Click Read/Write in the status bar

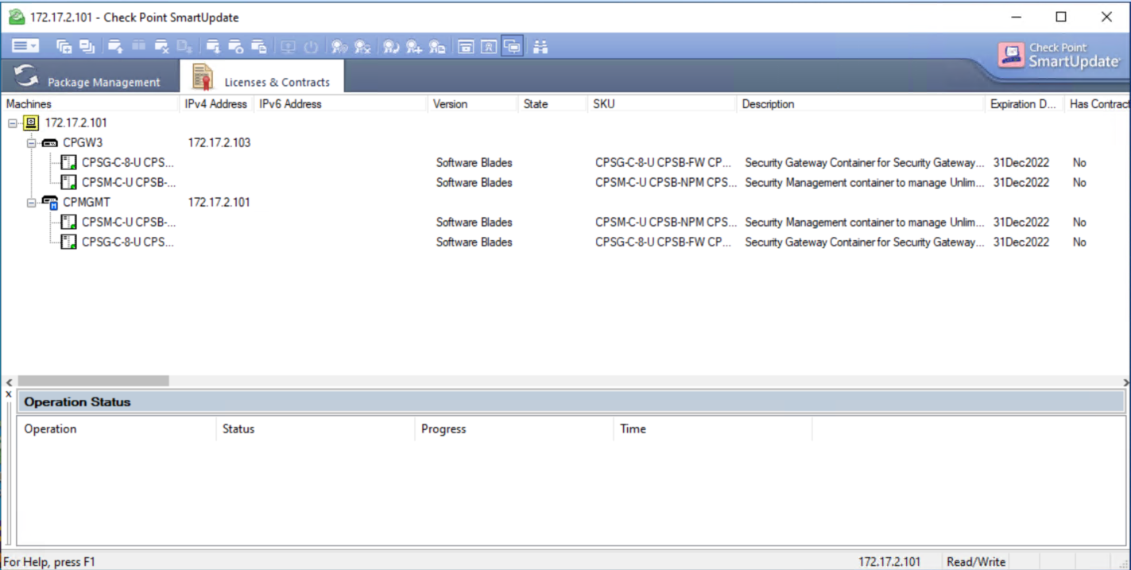coord(976,562)
